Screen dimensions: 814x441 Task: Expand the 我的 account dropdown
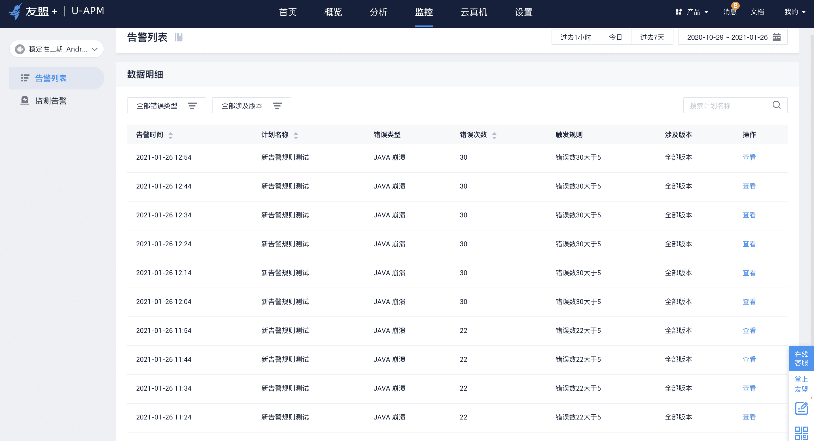coord(795,12)
